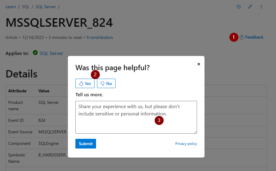The height and width of the screenshot is (171, 276).
Task: Open the 9 contributors link
Action: (100, 37)
